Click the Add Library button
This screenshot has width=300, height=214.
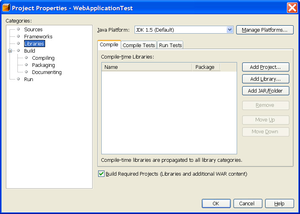pos(265,79)
